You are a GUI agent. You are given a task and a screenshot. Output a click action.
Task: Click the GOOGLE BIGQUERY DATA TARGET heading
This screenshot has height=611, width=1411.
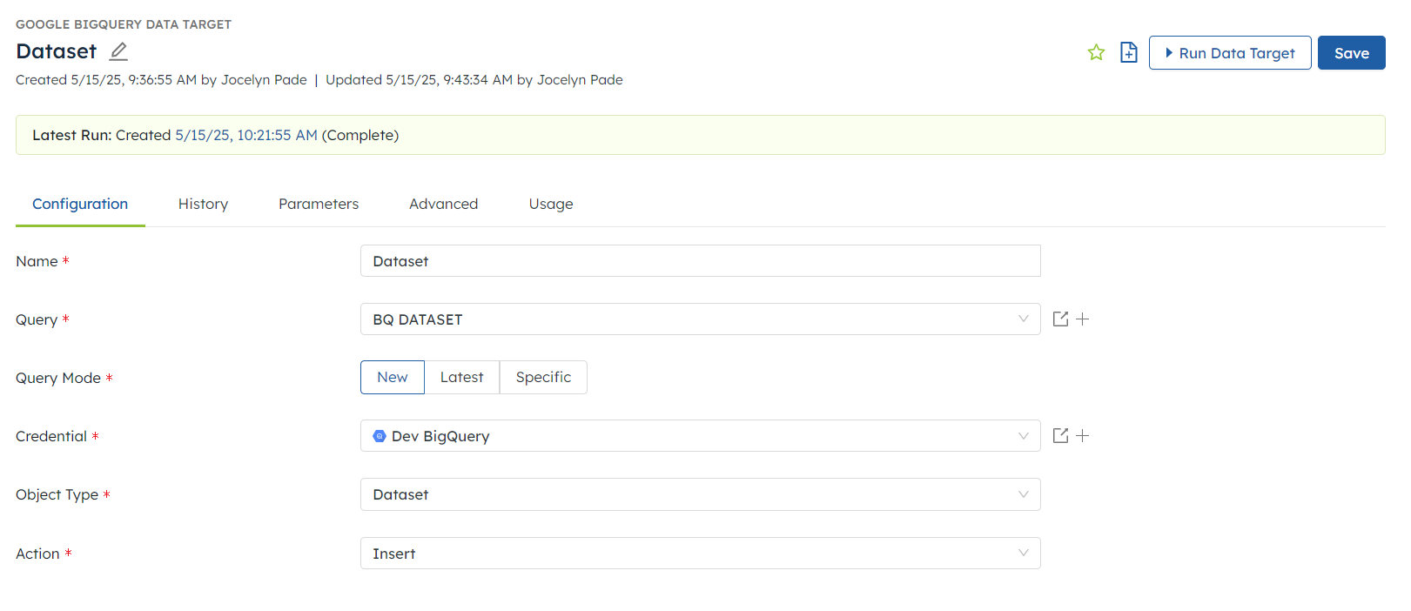124,24
